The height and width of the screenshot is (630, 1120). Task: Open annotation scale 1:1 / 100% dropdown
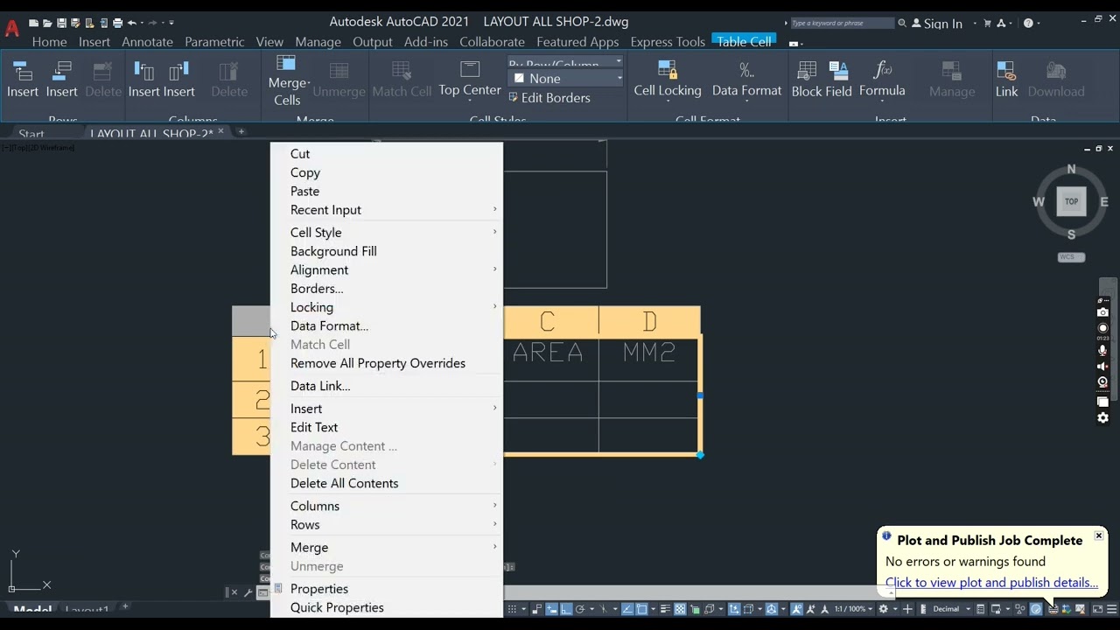(x=854, y=608)
